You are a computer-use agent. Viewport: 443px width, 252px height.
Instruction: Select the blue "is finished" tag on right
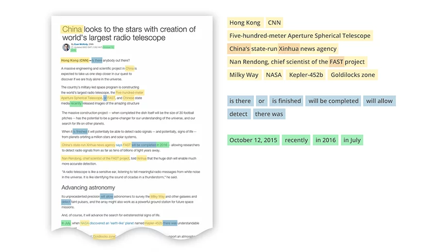pyautogui.click(x=286, y=101)
